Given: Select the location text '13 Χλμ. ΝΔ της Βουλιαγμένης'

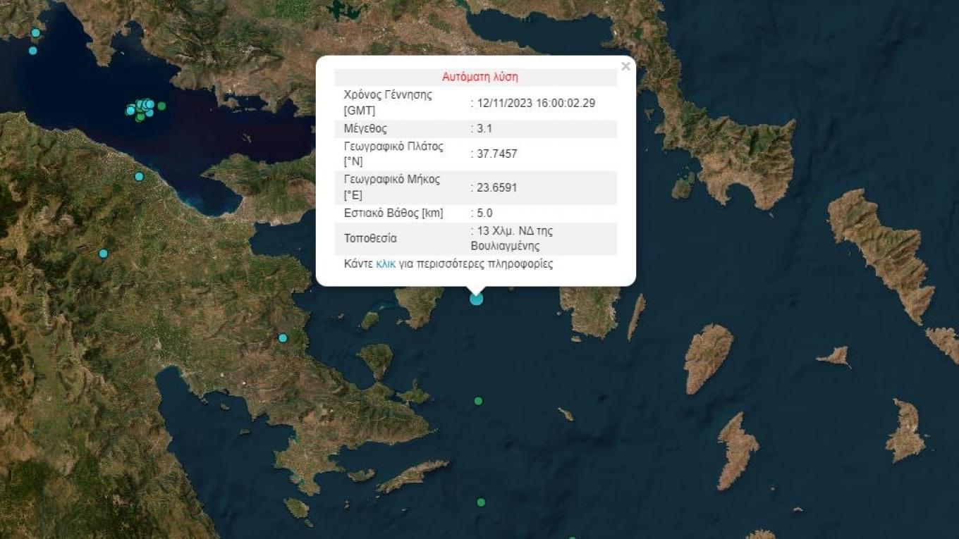Looking at the screenshot, I should point(515,238).
